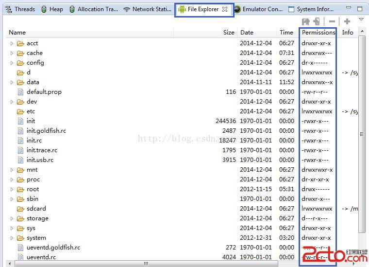Expand the dev folder

[12, 102]
